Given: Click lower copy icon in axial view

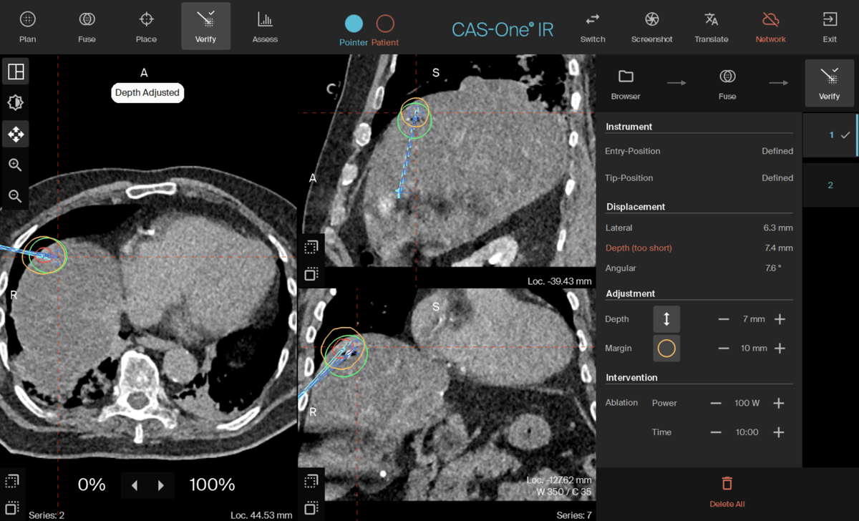Looking at the screenshot, I should [12, 508].
